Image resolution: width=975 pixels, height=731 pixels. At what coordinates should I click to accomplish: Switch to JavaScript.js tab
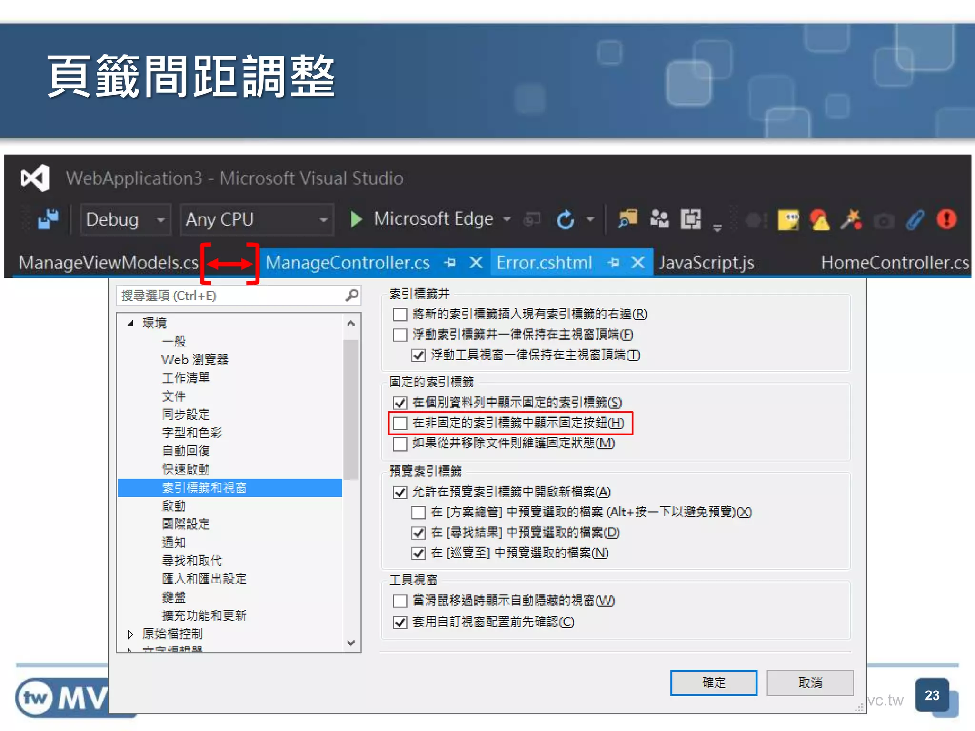point(706,262)
